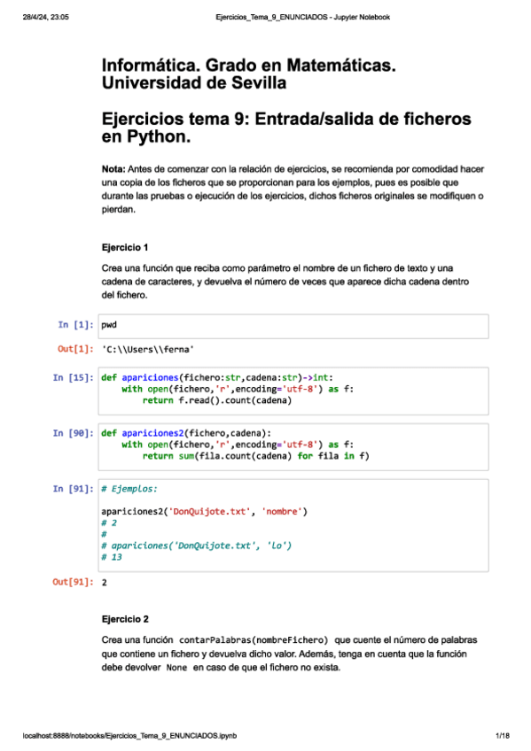Image resolution: width=531 pixels, height=751 pixels.
Task: Click the line 'return sum(fila.count(cadena) for fila in f)'
Action: (x=256, y=456)
